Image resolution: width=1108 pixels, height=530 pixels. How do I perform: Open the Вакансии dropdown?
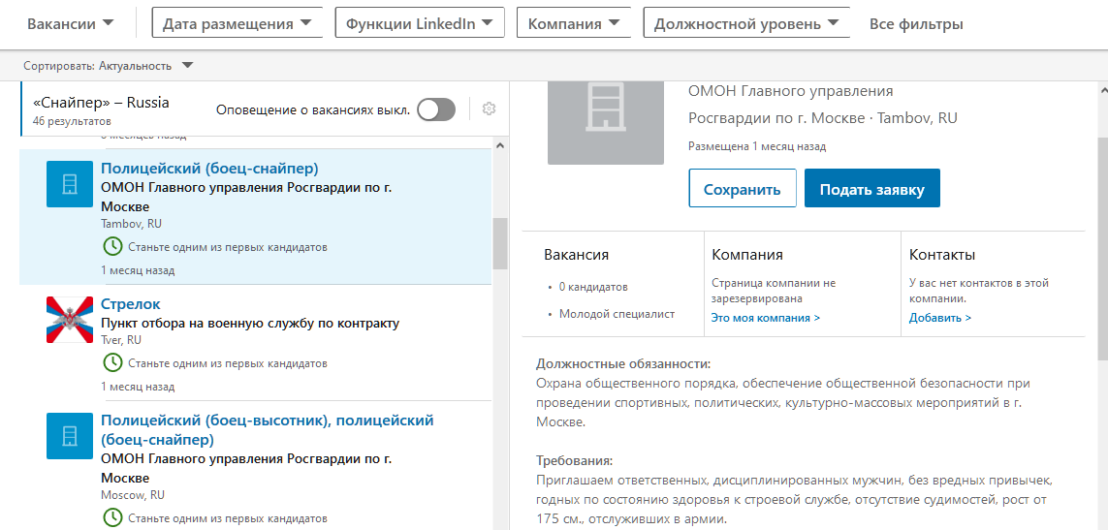(70, 23)
